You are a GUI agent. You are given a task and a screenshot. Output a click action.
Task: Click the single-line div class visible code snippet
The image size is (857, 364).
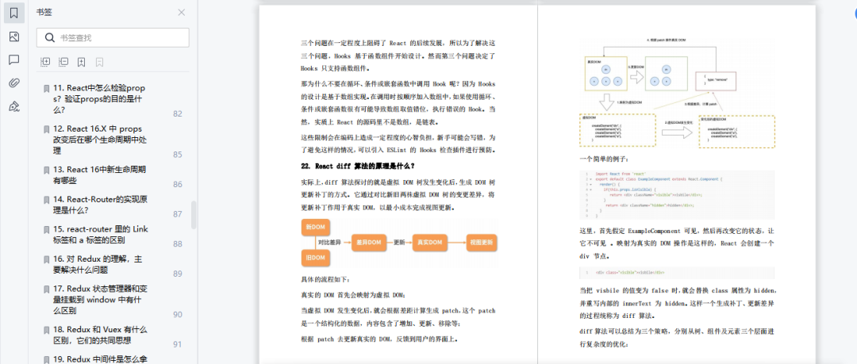pyautogui.click(x=677, y=272)
